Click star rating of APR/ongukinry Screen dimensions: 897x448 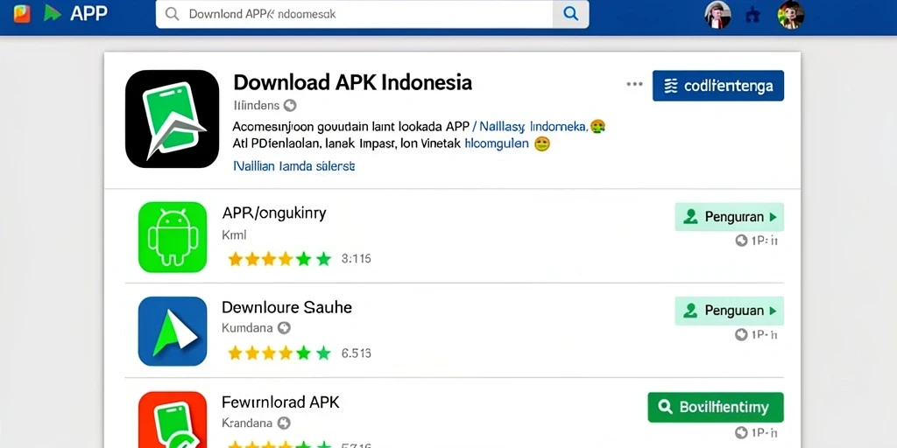(x=279, y=259)
